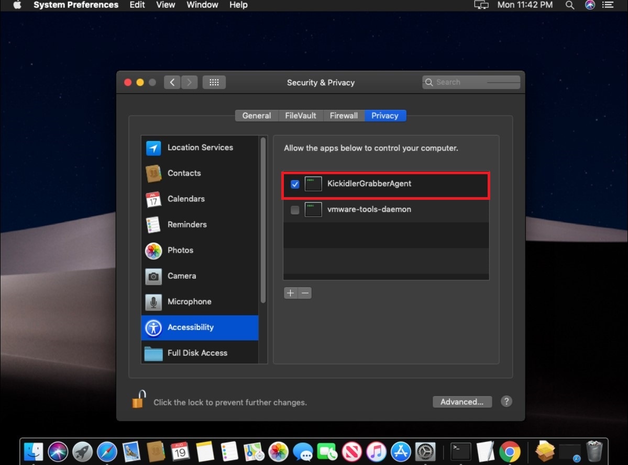The height and width of the screenshot is (465, 628).
Task: Select Photos in the privacy list
Action: click(x=200, y=251)
